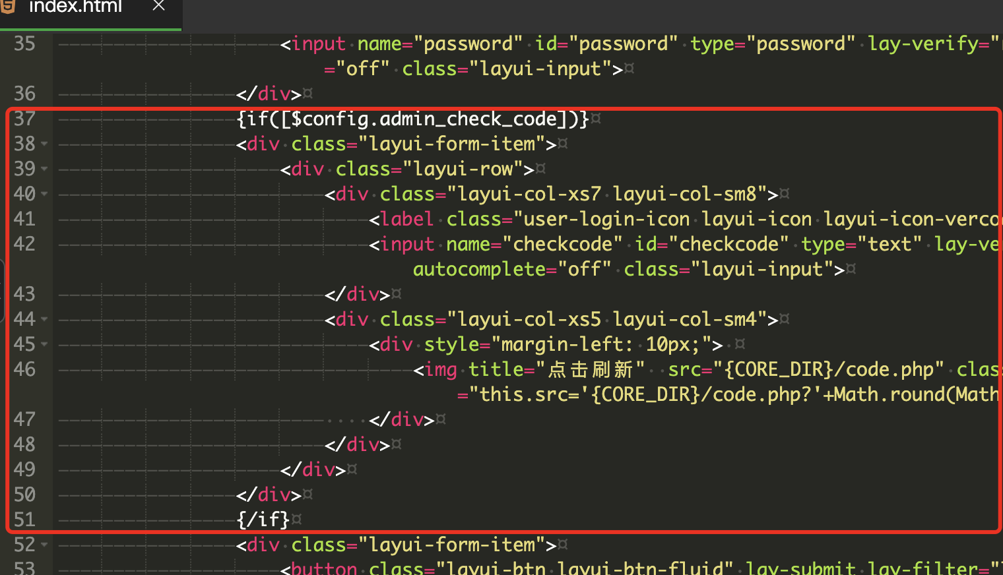This screenshot has width=1003, height=575.
Task: Click the name="checkcode" attribute value
Action: click(567, 244)
